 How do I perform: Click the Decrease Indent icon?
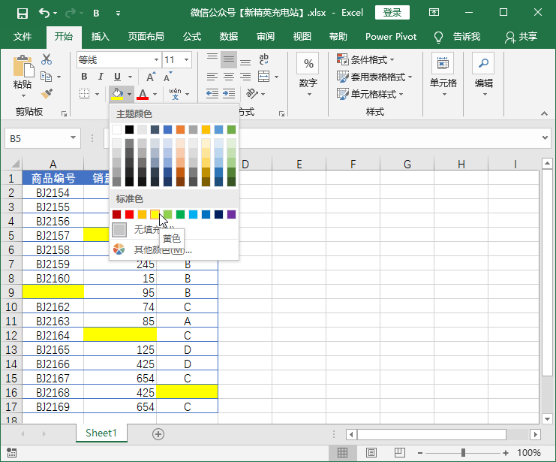[x=212, y=94]
